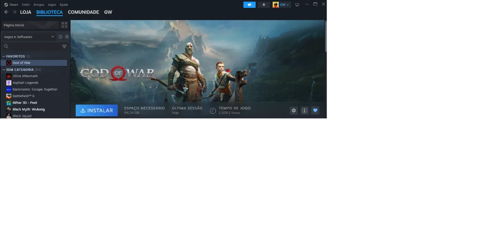Minimize the Steam window
The height and width of the screenshot is (243, 490).
(x=307, y=4)
